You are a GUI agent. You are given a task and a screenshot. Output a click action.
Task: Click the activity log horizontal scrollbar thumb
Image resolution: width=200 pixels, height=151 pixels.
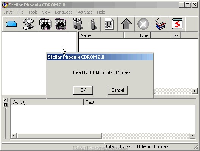[59, 136]
